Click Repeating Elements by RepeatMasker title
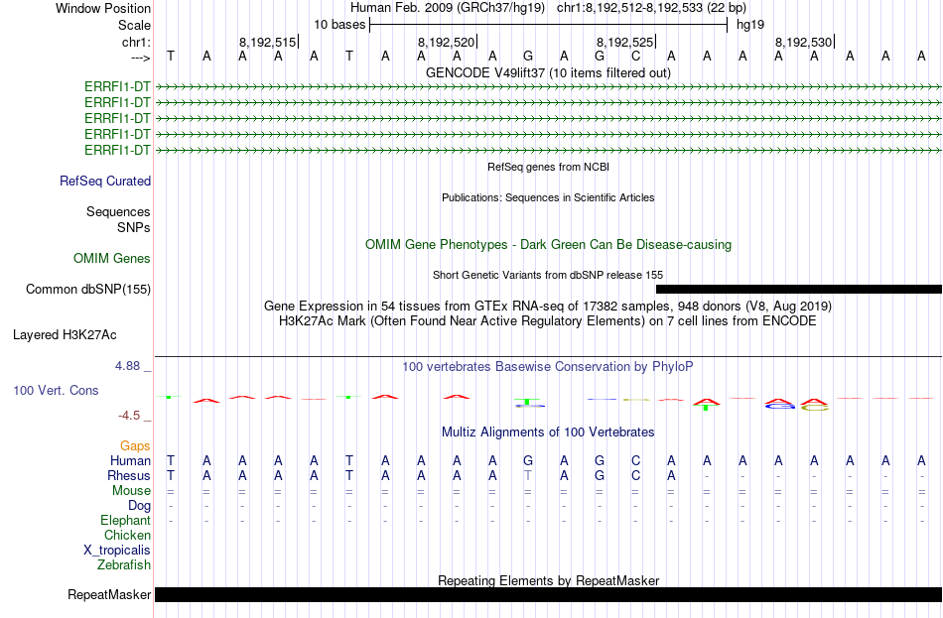The image size is (943, 618). (549, 580)
